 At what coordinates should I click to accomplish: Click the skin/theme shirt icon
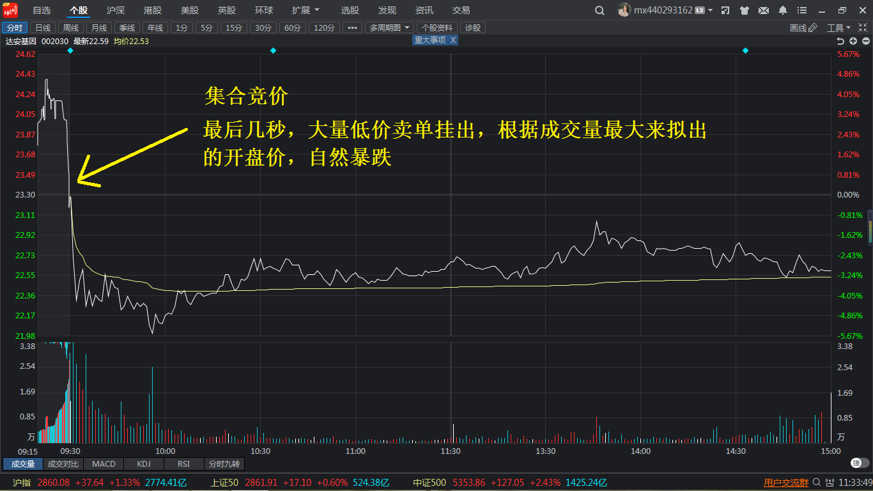click(743, 10)
